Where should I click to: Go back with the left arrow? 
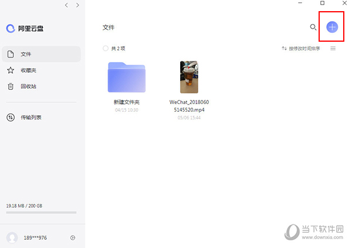[x=66, y=5]
